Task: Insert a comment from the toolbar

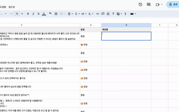Action: (103, 14)
